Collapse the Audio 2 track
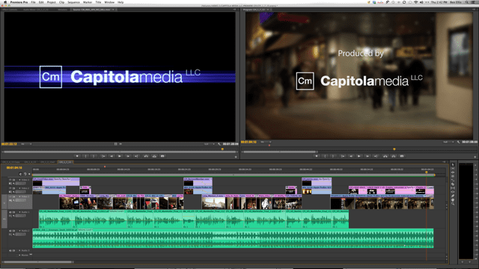The width and height of the screenshot is (479, 269). pos(20,231)
